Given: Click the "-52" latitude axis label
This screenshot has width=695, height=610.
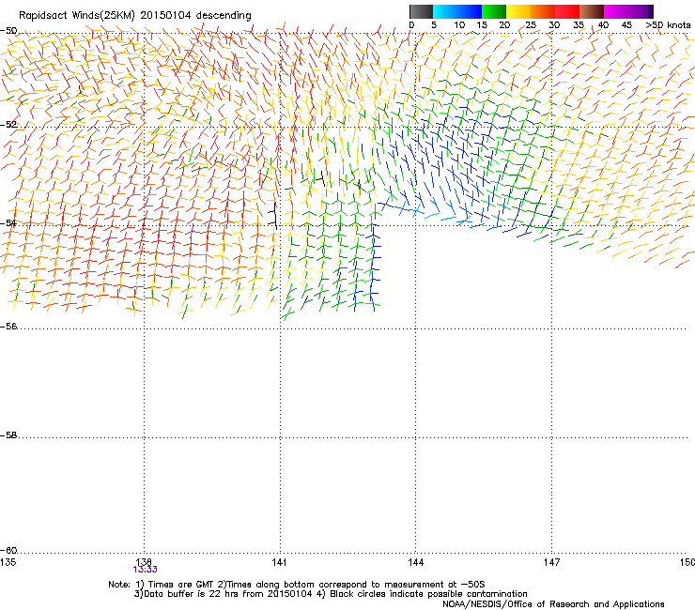Looking at the screenshot, I should 8,125.
